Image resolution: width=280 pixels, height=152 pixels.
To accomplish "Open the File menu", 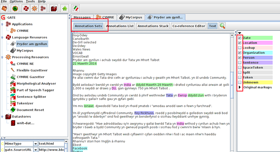I will pyautogui.click(x=3, y=1).
